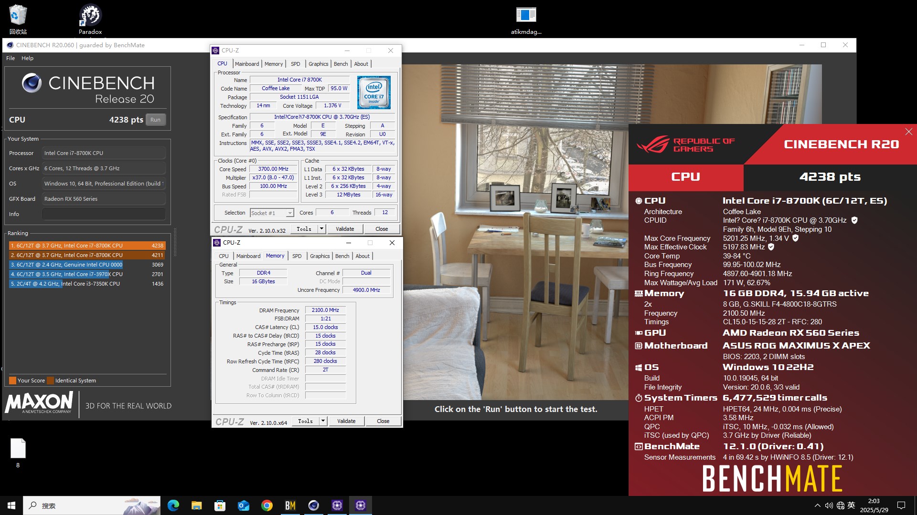Screen dimensions: 917x515
Task: Open the atikmdag desktop file icon
Action: coord(526,20)
